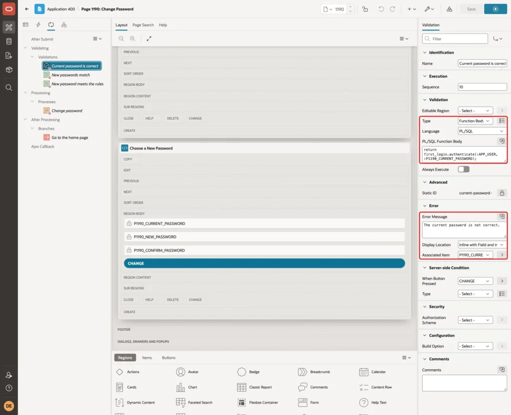
Task: Open the Authorization Scheme dropdown
Action: (x=475, y=320)
